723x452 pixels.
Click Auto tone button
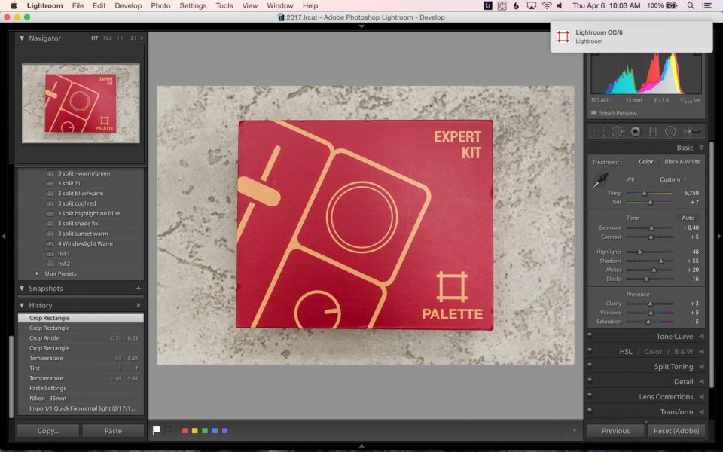coord(688,218)
